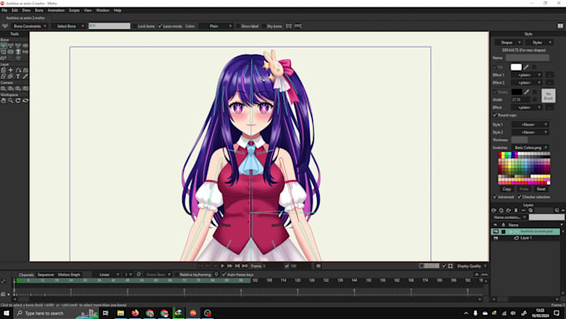Screen dimensions: 566x319
Task: Open the Bone menu
Action: tap(39, 11)
